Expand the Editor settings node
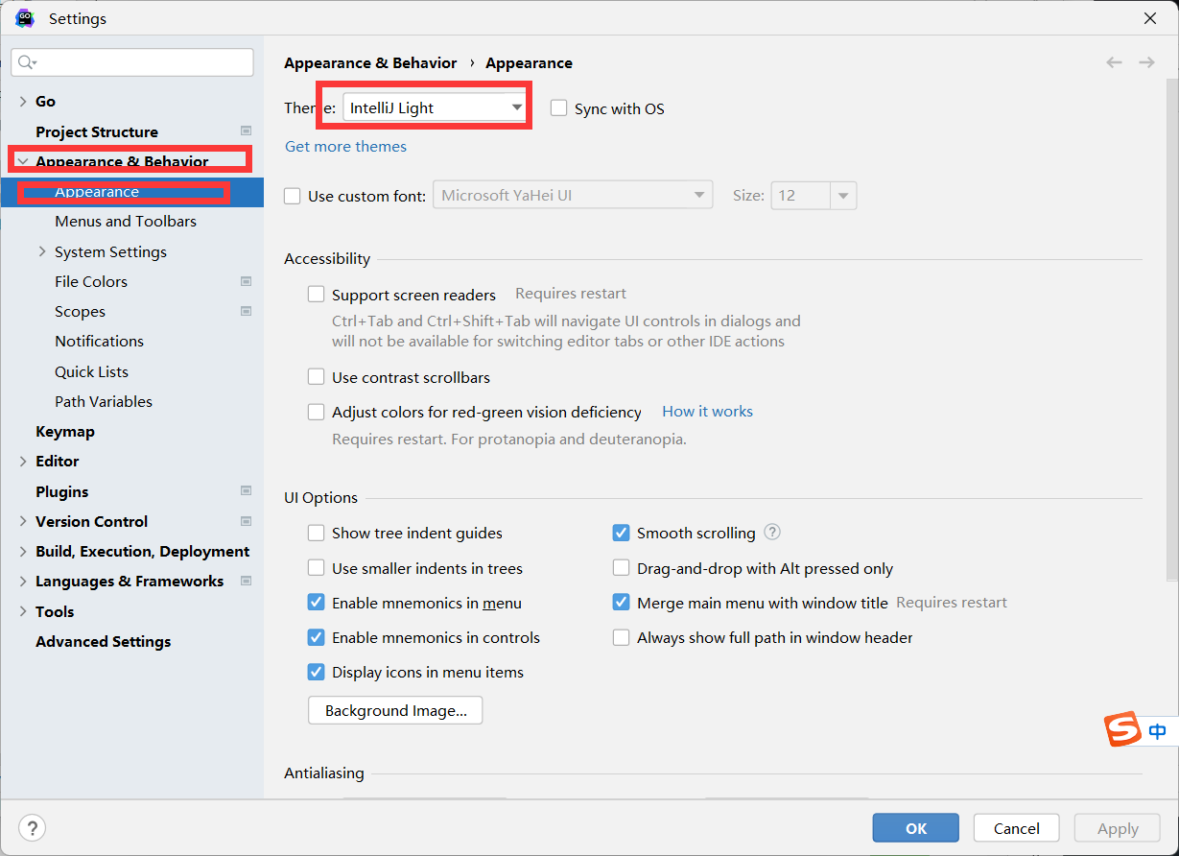Image resolution: width=1179 pixels, height=856 pixels. (x=23, y=462)
